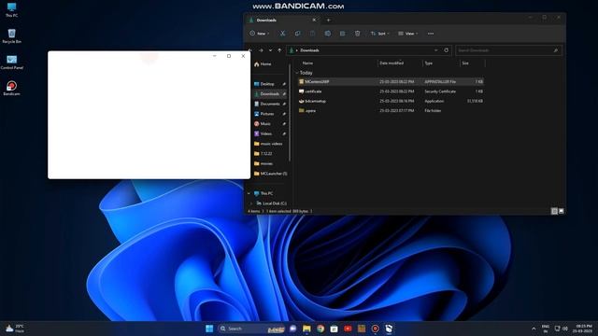598x336 pixels.
Task: Open the weather widget on taskbar
Action: pyautogui.click(x=15, y=329)
